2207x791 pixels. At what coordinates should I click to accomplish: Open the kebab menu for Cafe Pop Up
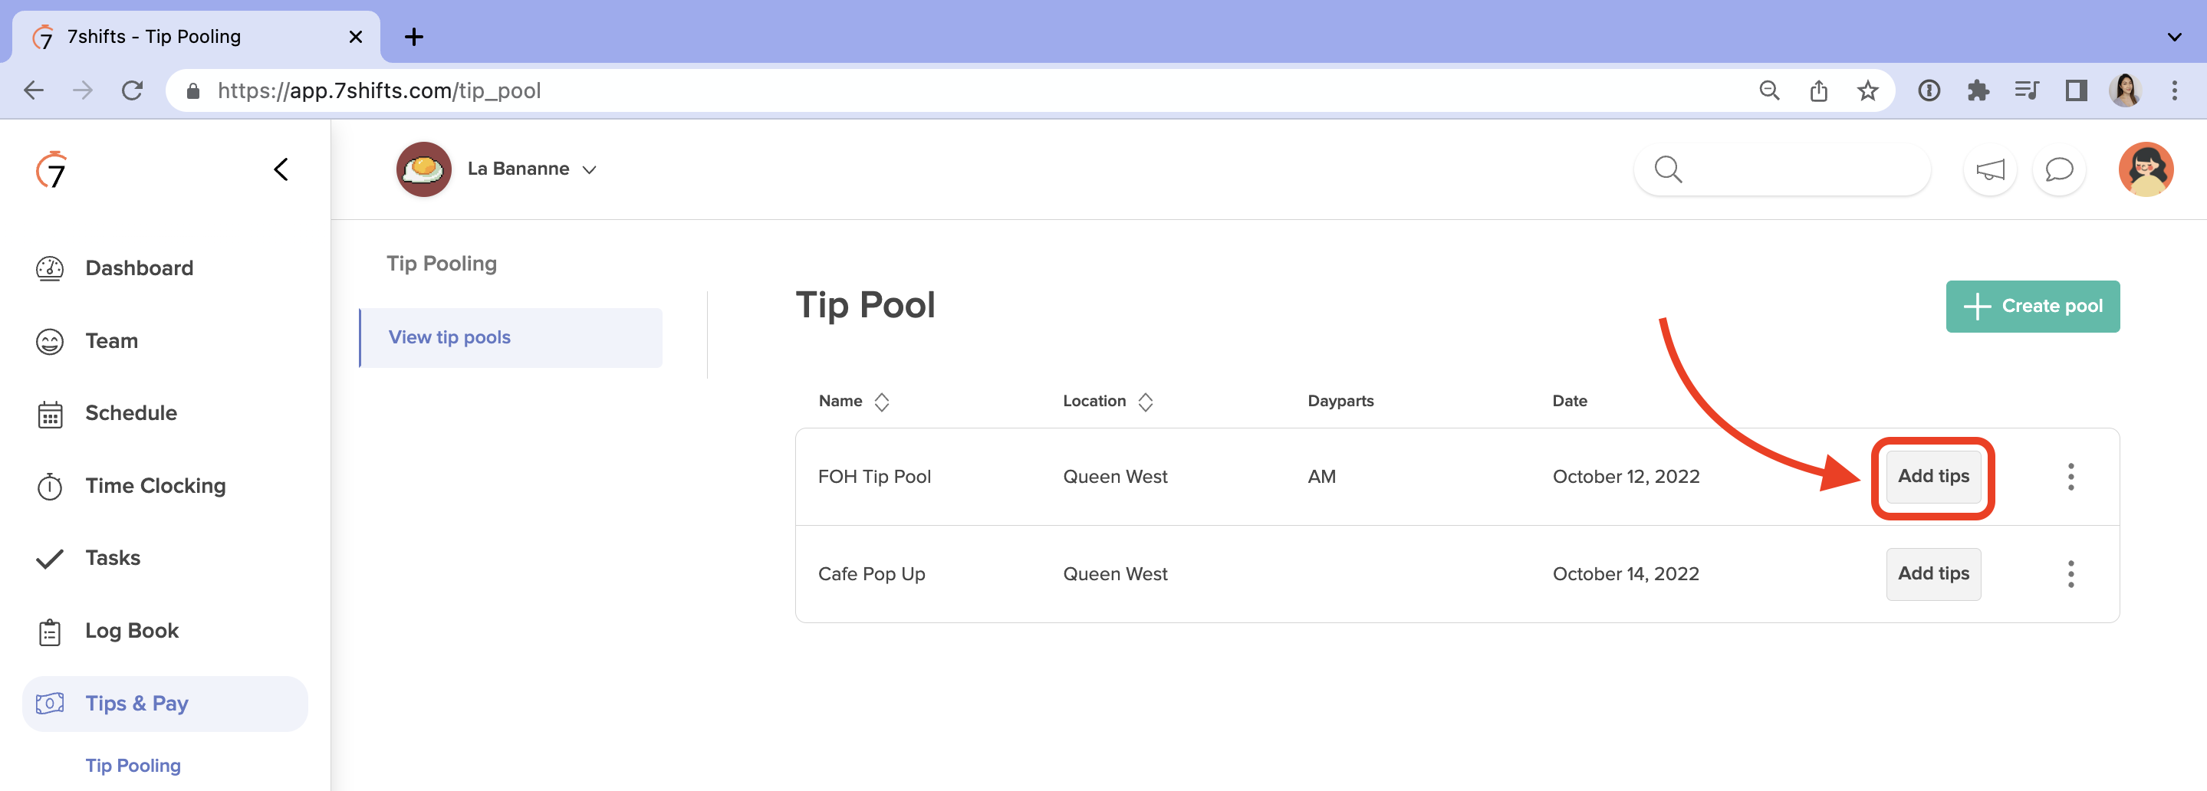pyautogui.click(x=2071, y=573)
